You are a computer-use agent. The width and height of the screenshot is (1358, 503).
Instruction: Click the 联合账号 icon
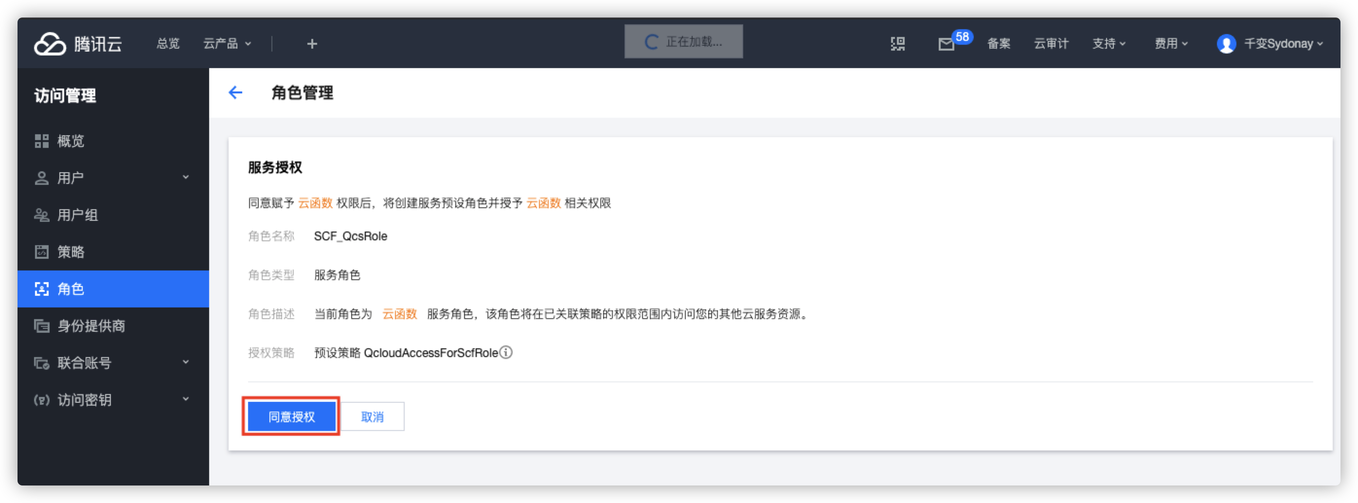[41, 363]
